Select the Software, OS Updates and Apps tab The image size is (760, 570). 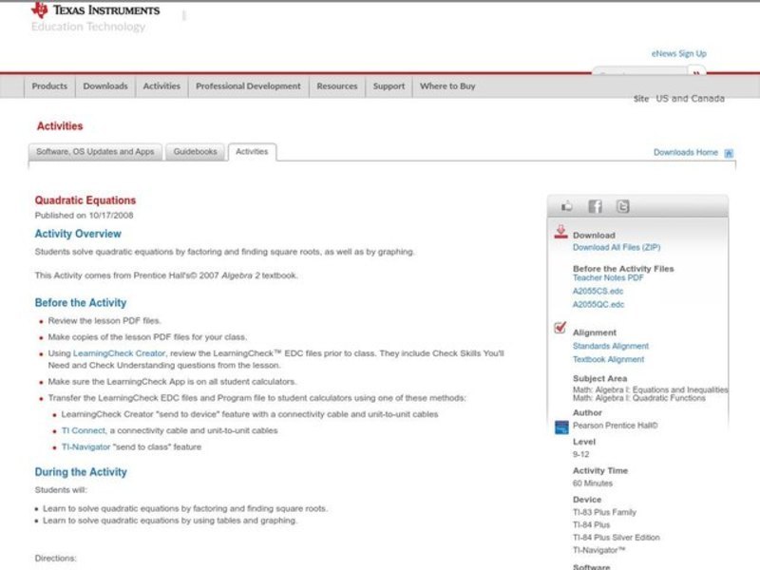tap(95, 152)
